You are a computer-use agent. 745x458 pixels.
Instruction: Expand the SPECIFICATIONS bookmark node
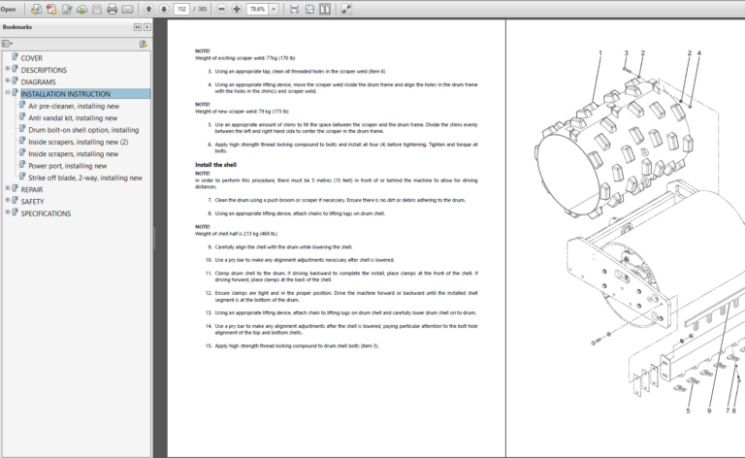[x=8, y=212]
